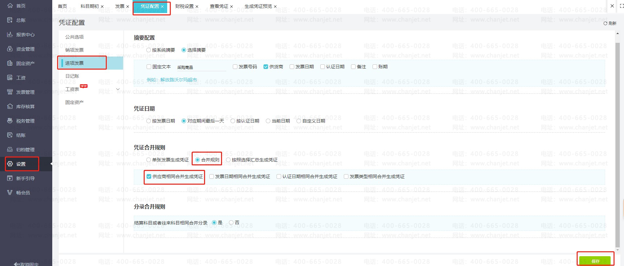Click the 库存核算 warehouse icon
The image size is (624, 266).
tap(10, 106)
